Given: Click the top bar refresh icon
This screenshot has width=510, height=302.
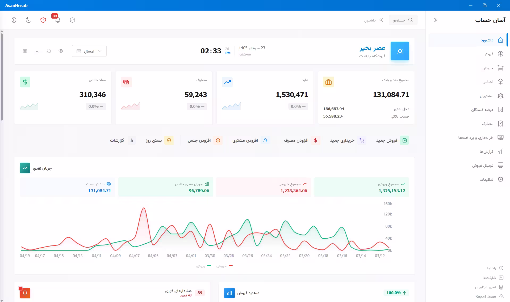Looking at the screenshot, I should pyautogui.click(x=72, y=20).
